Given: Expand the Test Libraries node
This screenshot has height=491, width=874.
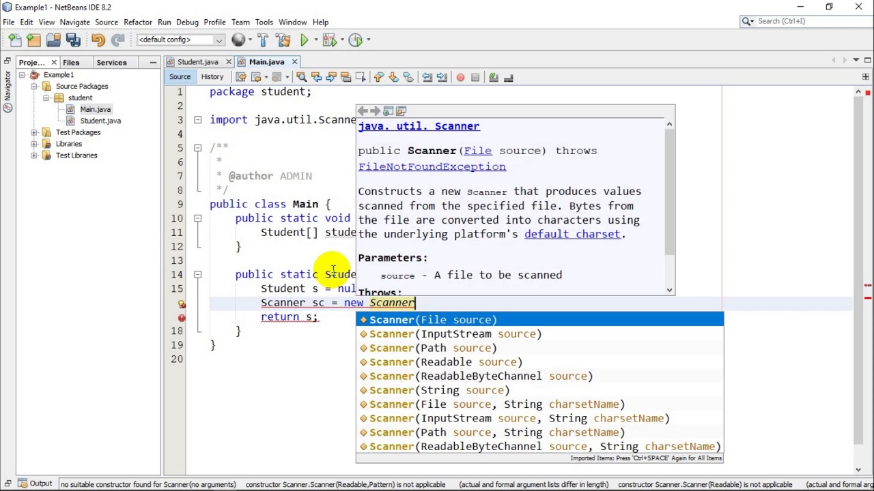Looking at the screenshot, I should pos(33,155).
